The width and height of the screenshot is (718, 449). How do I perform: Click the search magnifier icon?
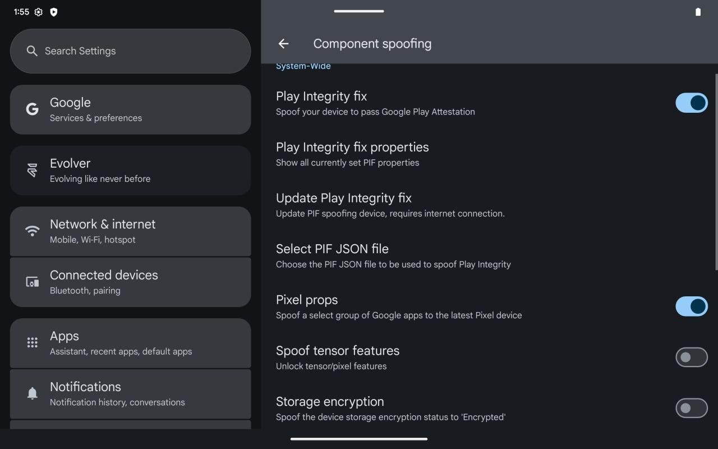pos(32,51)
